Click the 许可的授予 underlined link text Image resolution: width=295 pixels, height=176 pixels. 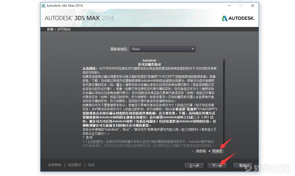coord(95,142)
